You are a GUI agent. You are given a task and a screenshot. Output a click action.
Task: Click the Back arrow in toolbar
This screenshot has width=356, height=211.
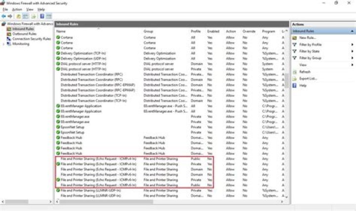pyautogui.click(x=3, y=16)
